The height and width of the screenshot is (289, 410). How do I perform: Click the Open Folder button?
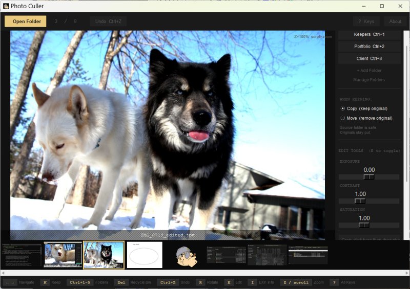coord(26,21)
